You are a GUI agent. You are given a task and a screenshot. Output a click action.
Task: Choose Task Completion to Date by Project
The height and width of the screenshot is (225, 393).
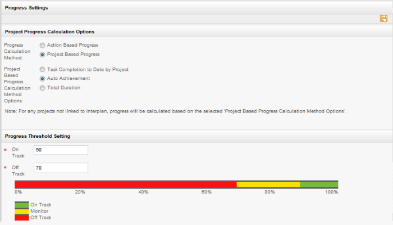[x=42, y=69]
